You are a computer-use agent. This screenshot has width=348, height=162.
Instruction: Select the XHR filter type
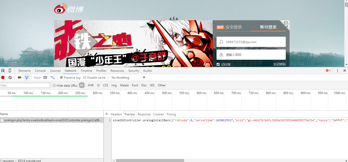tap(90, 85)
